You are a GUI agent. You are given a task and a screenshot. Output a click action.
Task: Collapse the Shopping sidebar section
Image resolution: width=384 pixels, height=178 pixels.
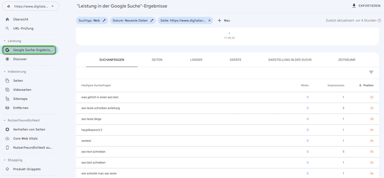(4, 160)
